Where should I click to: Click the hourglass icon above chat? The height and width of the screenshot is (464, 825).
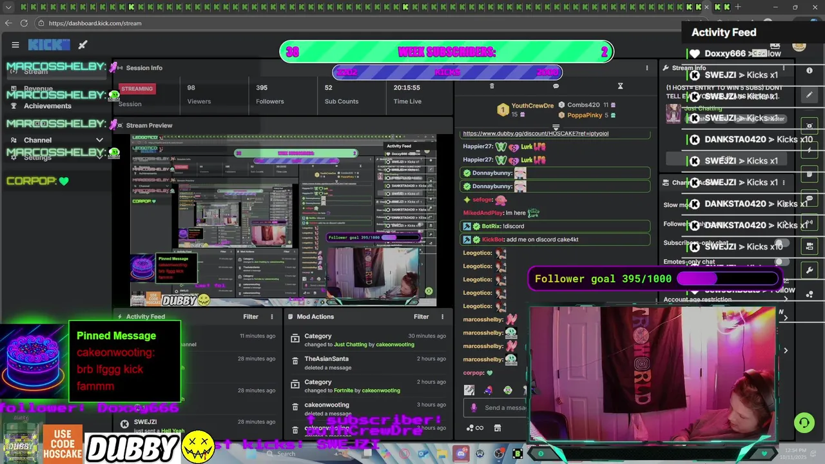[x=620, y=86]
